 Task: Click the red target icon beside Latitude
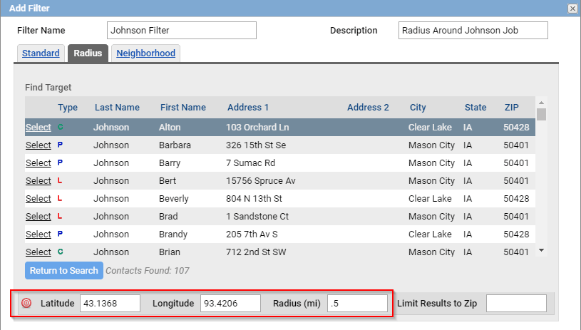[x=26, y=304]
